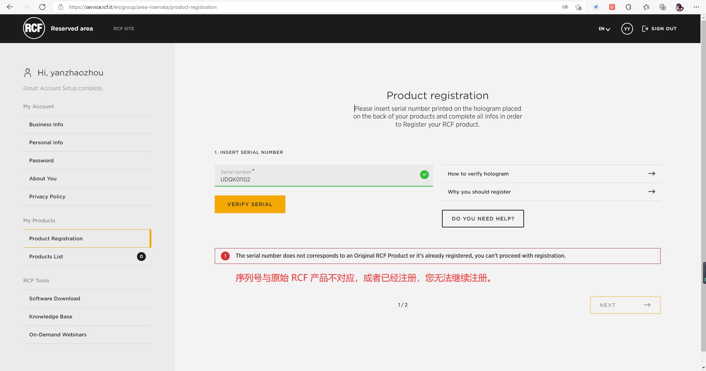Open Personal Info in My Account
The height and width of the screenshot is (371, 706).
click(87, 142)
